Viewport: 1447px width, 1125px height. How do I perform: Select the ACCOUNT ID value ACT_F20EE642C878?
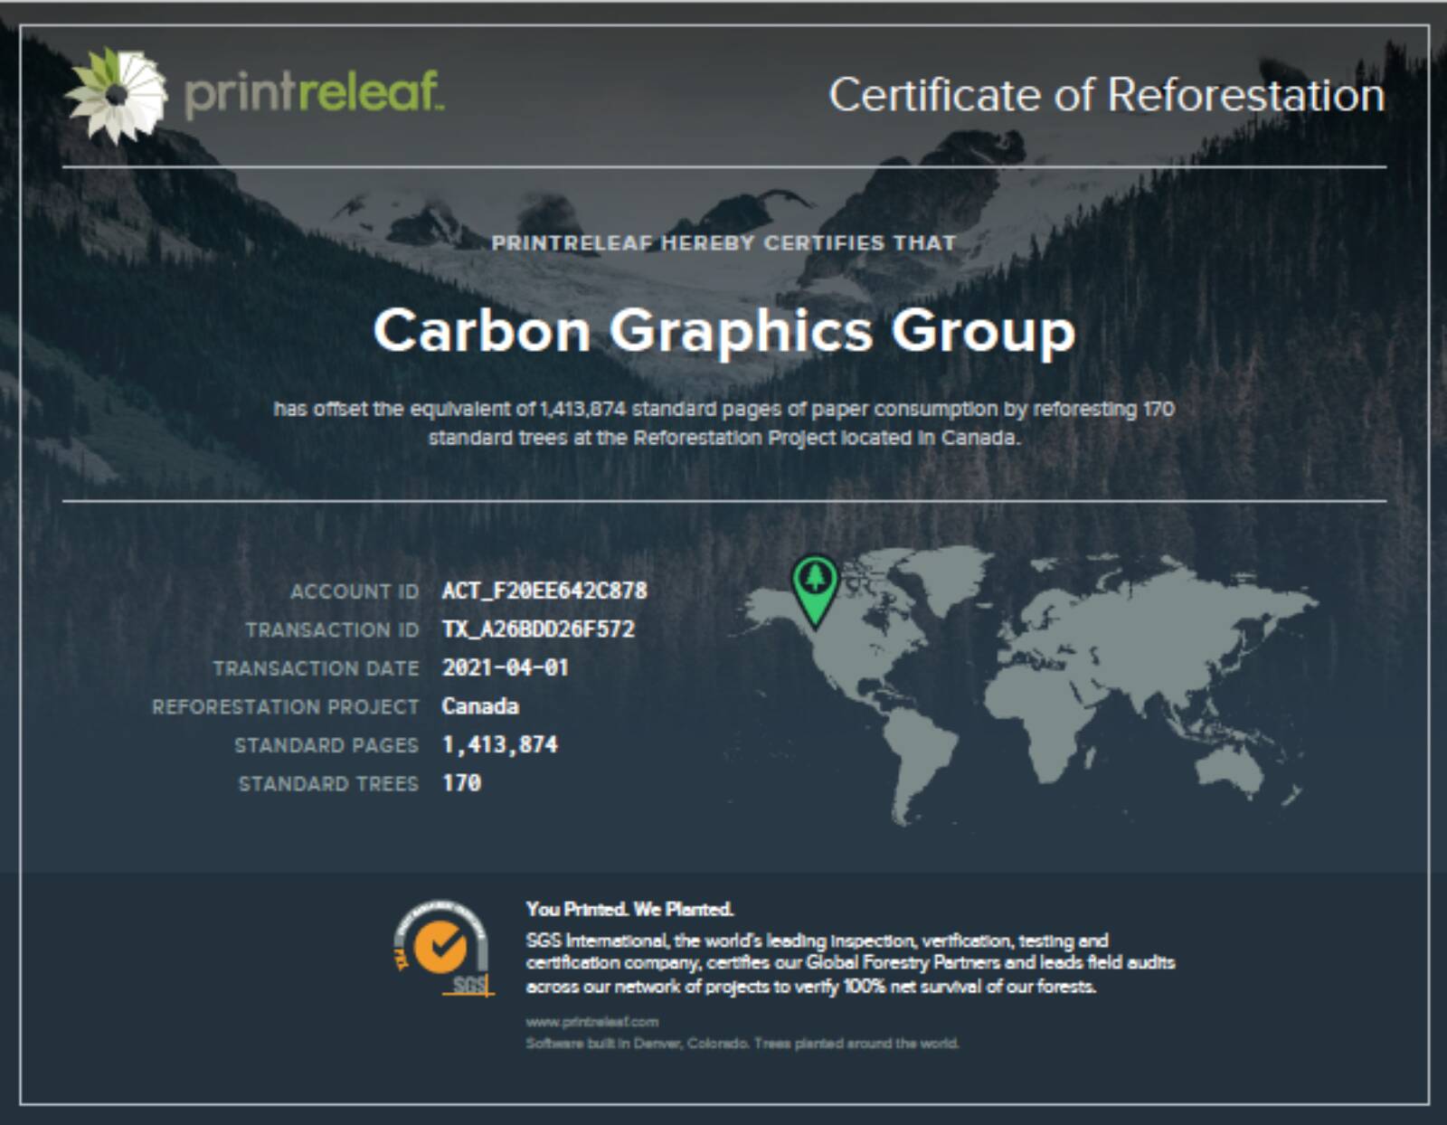point(544,592)
